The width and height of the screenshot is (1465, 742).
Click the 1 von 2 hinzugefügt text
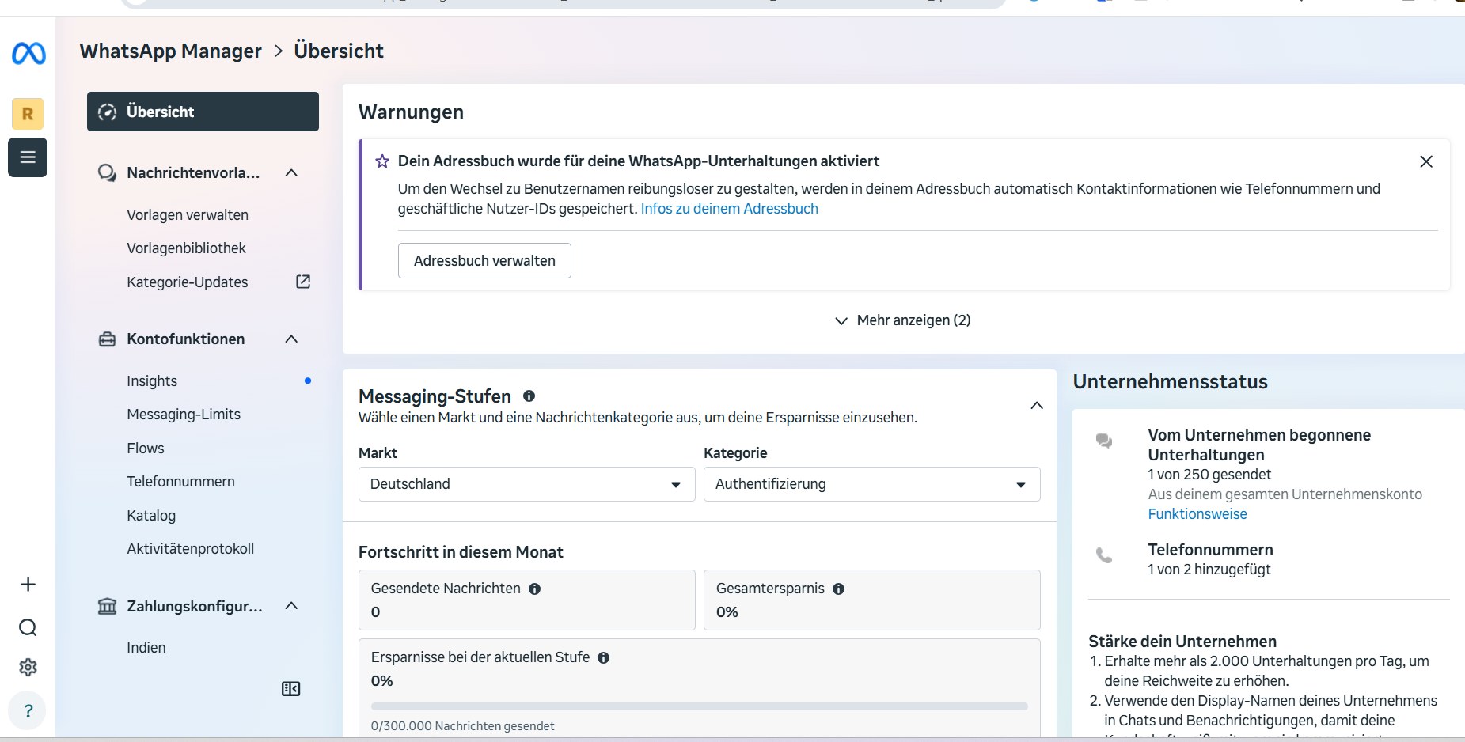1209,570
